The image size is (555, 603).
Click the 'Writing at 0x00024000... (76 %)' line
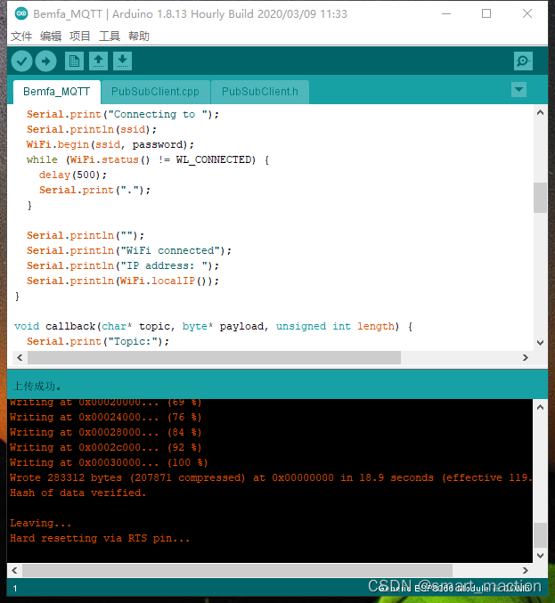pos(105,417)
